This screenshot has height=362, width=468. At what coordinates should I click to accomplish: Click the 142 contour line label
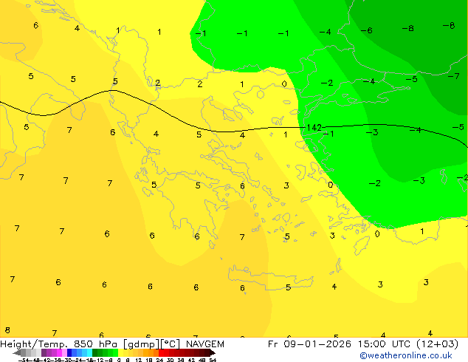[314, 128]
